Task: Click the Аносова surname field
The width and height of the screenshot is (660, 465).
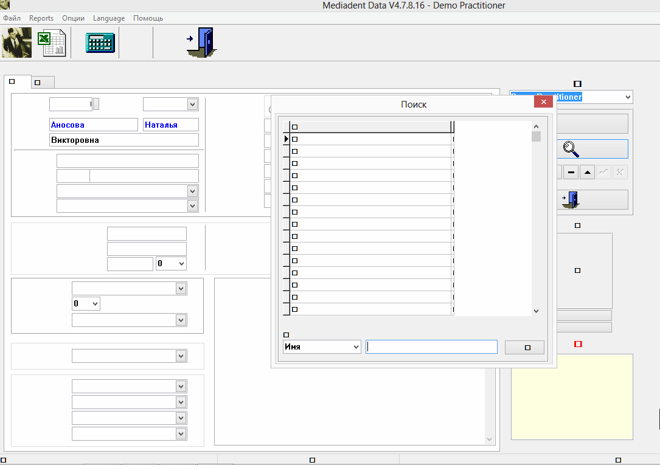Action: [x=93, y=125]
